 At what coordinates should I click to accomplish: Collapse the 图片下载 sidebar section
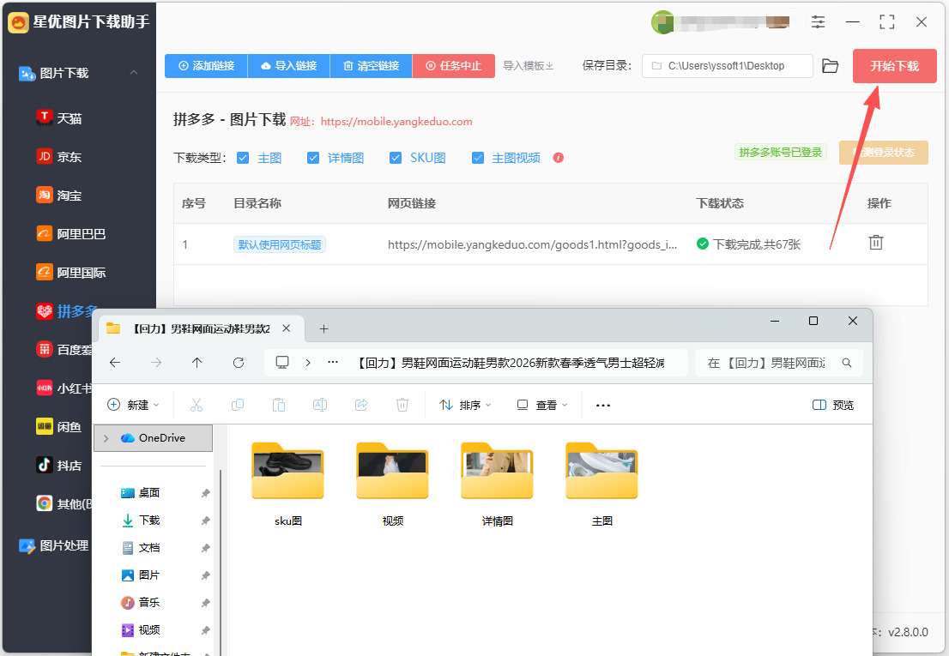[x=134, y=73]
